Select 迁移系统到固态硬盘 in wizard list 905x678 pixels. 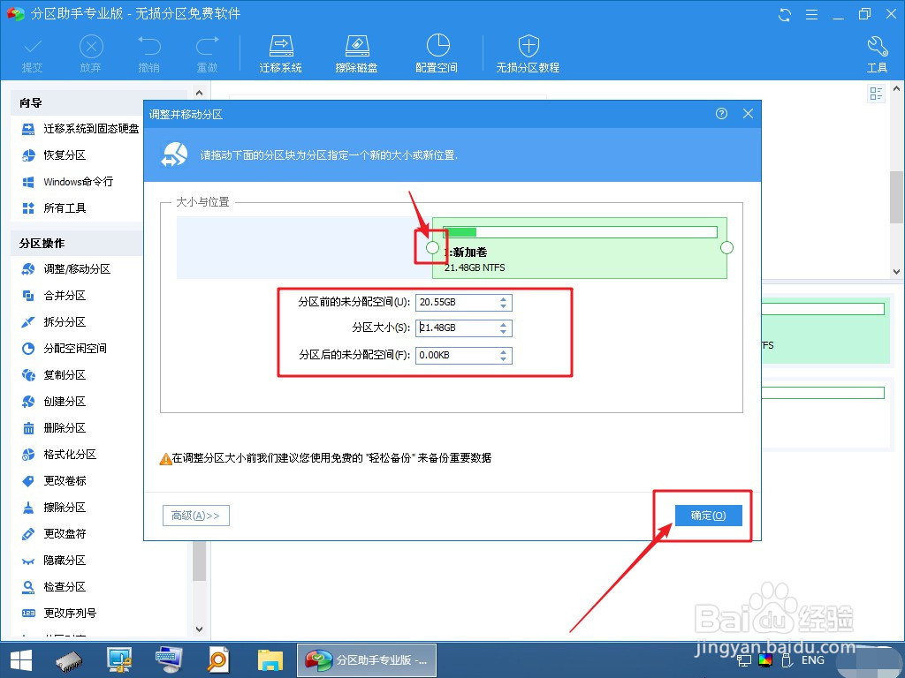coord(80,129)
